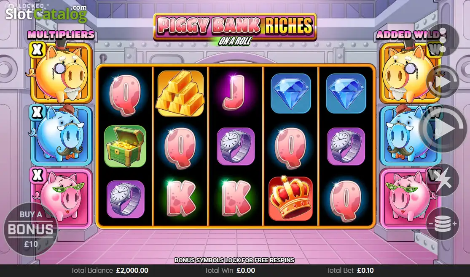Viewport: 470px width, 277px height.
Task: Select the purple J symbol
Action: pos(236,92)
